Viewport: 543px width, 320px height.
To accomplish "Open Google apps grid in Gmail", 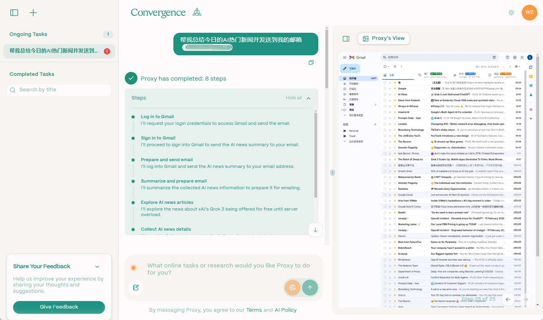I will tap(522, 57).
